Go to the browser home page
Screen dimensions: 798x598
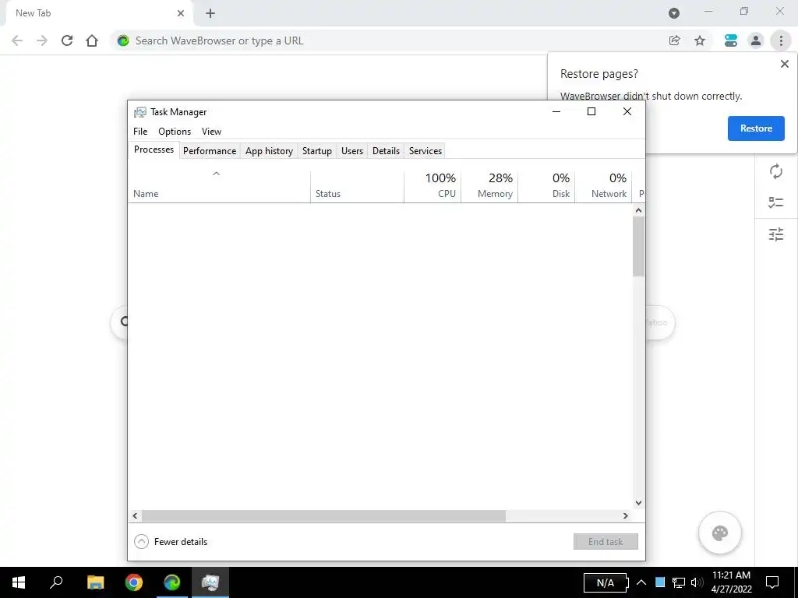(x=92, y=40)
